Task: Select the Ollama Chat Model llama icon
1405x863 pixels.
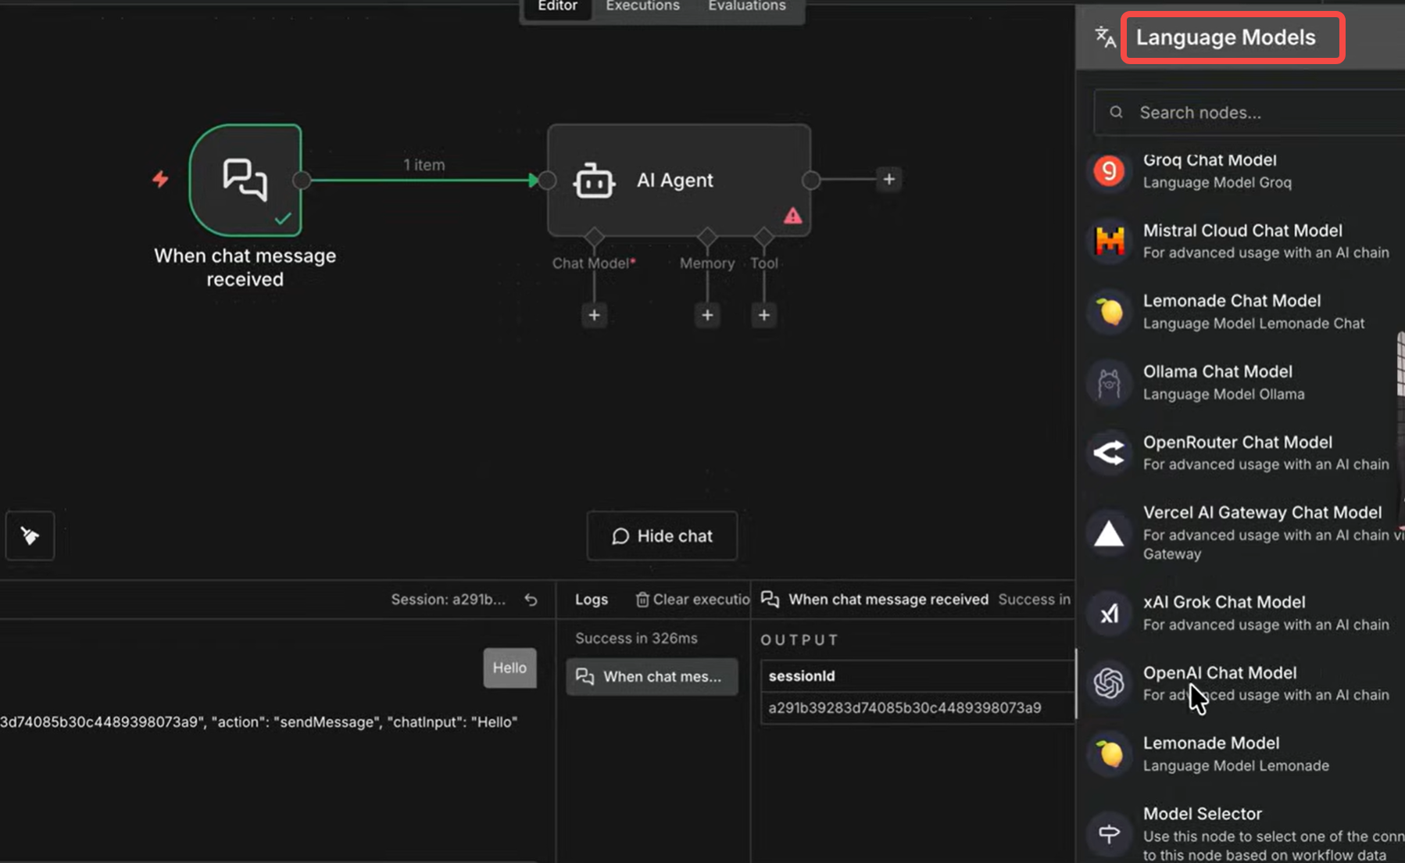Action: pos(1109,383)
